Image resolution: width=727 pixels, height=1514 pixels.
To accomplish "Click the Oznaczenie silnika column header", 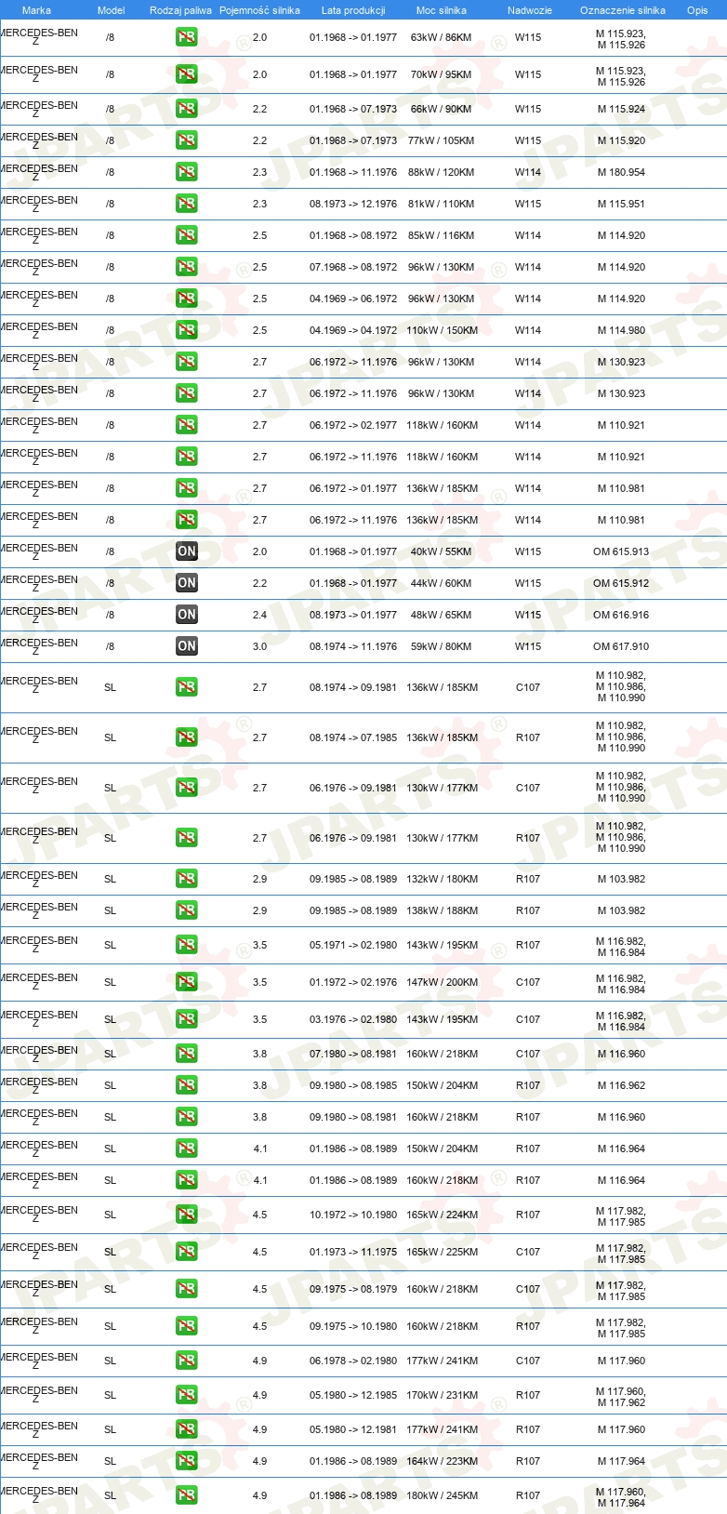I will pyautogui.click(x=623, y=10).
